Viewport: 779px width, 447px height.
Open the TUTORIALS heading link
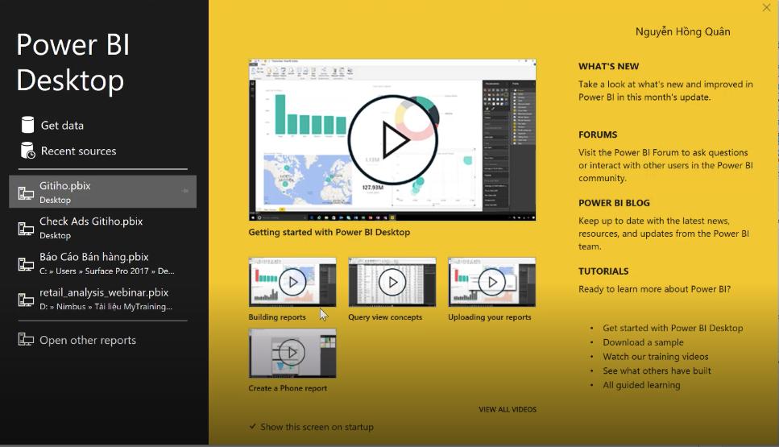[603, 271]
